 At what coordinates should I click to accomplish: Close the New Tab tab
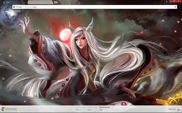click(51, 2)
